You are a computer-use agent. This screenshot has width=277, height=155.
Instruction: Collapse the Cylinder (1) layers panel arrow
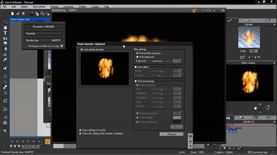point(274,121)
